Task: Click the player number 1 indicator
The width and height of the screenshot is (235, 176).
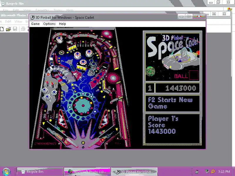Action: (150, 88)
